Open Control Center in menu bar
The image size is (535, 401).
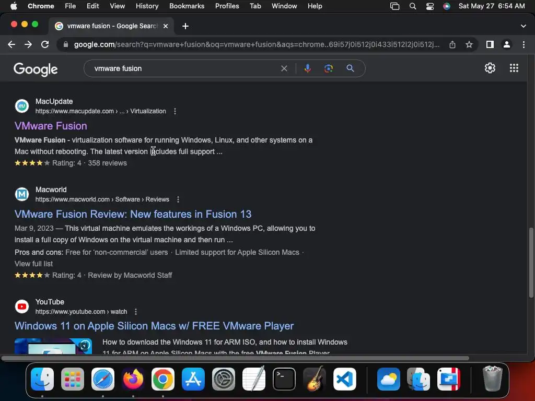[x=429, y=6]
